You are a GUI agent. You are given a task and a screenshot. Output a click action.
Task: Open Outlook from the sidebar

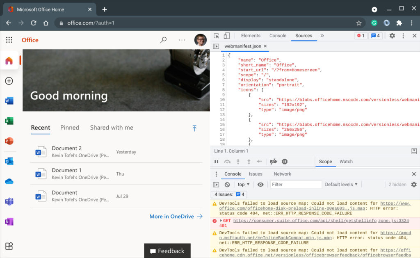click(9, 161)
